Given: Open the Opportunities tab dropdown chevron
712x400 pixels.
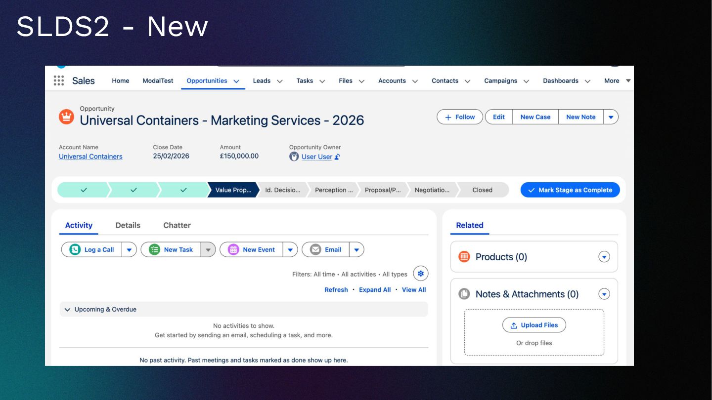Looking at the screenshot, I should click(x=236, y=81).
